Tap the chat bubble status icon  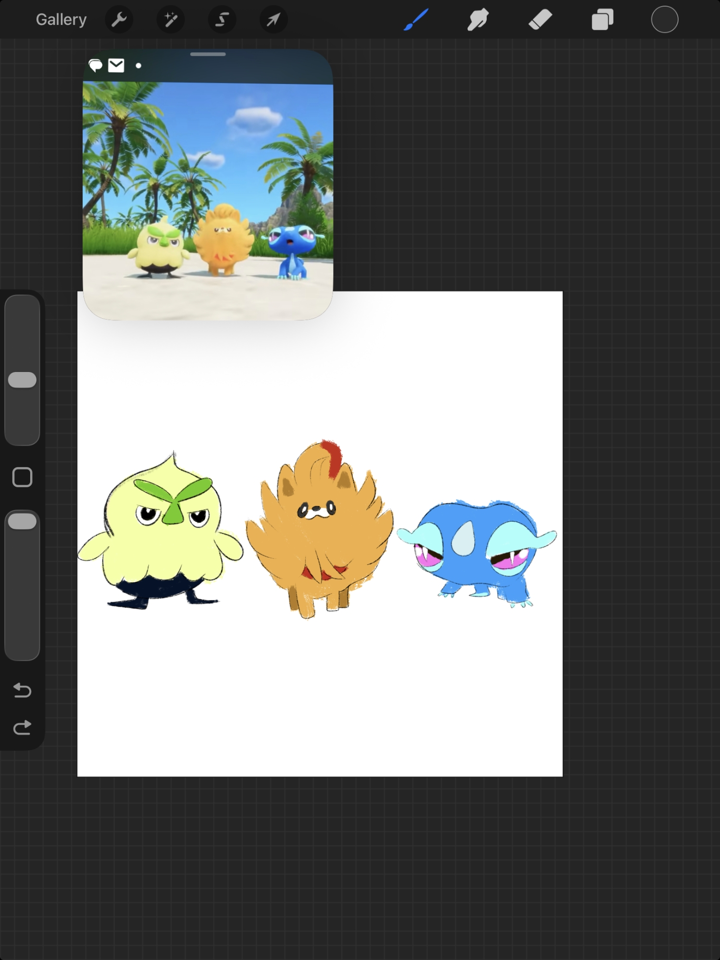[x=96, y=65]
